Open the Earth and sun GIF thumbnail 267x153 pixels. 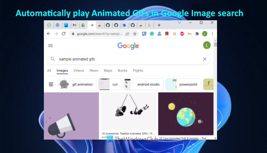click(x=186, y=114)
